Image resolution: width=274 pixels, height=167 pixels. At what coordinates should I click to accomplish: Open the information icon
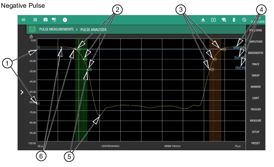65,20
